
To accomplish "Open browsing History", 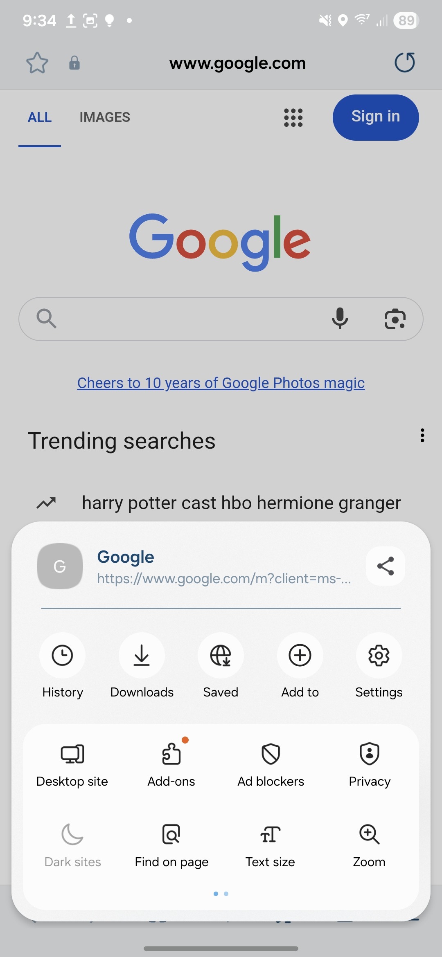I will (x=62, y=656).
